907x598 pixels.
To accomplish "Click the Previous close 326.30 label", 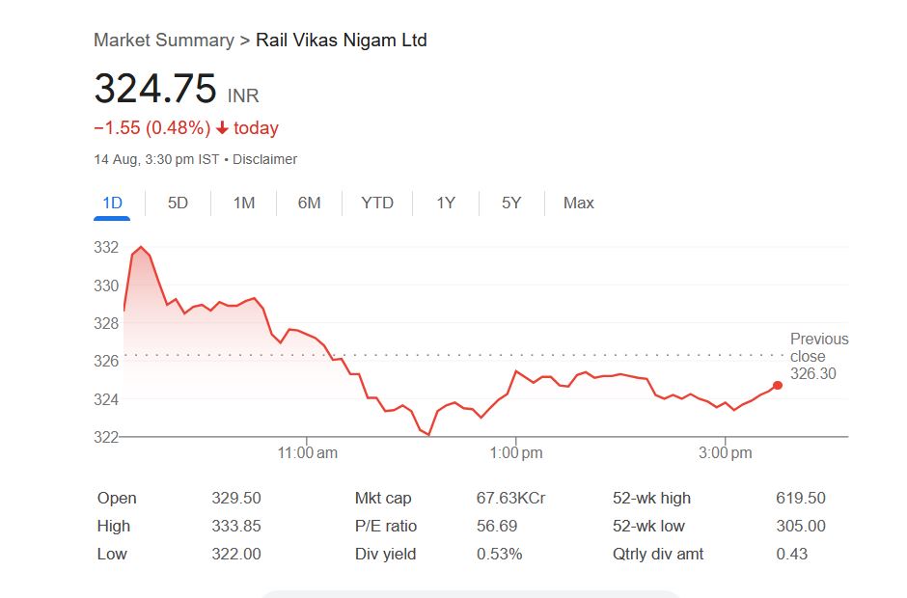I will [818, 356].
